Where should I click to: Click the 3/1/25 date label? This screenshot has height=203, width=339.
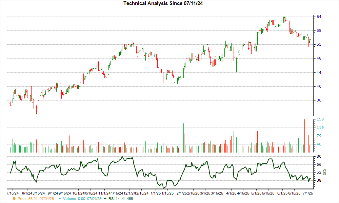[x=205, y=193]
